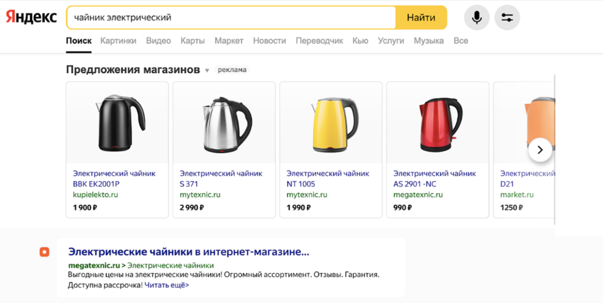This screenshot has width=603, height=303.
Task: Click the Яндекс logo
Action: [31, 17]
